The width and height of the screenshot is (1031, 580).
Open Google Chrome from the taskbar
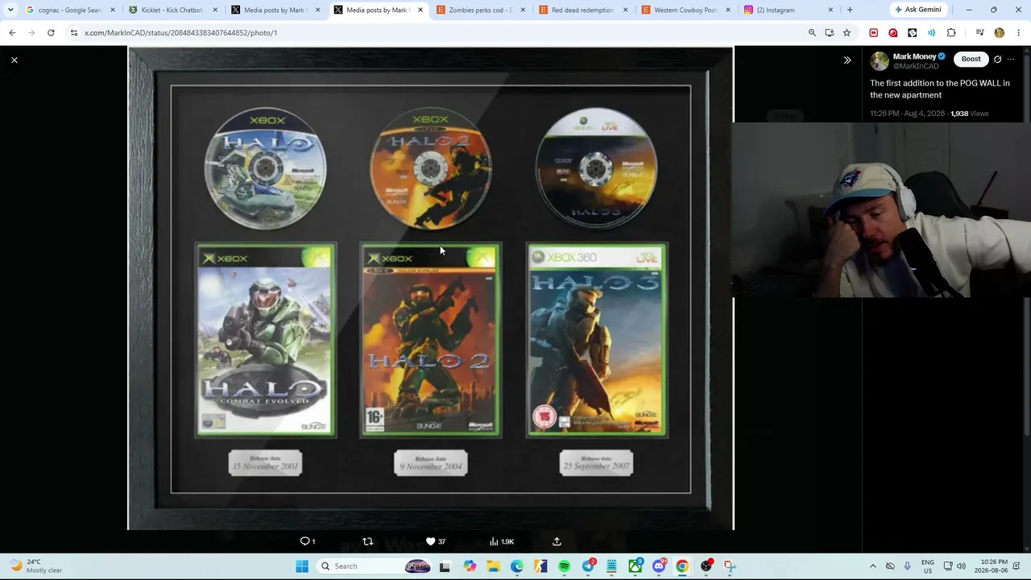click(682, 566)
